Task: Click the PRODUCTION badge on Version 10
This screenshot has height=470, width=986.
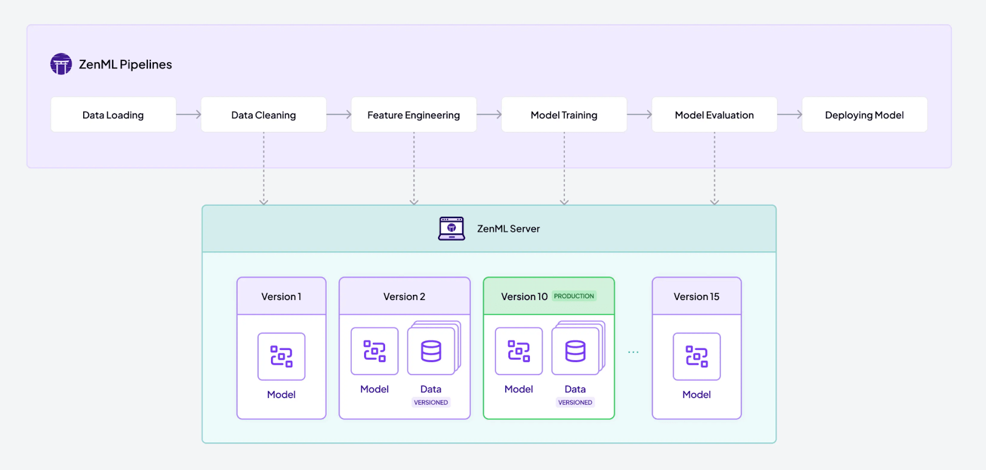Action: [x=574, y=296]
